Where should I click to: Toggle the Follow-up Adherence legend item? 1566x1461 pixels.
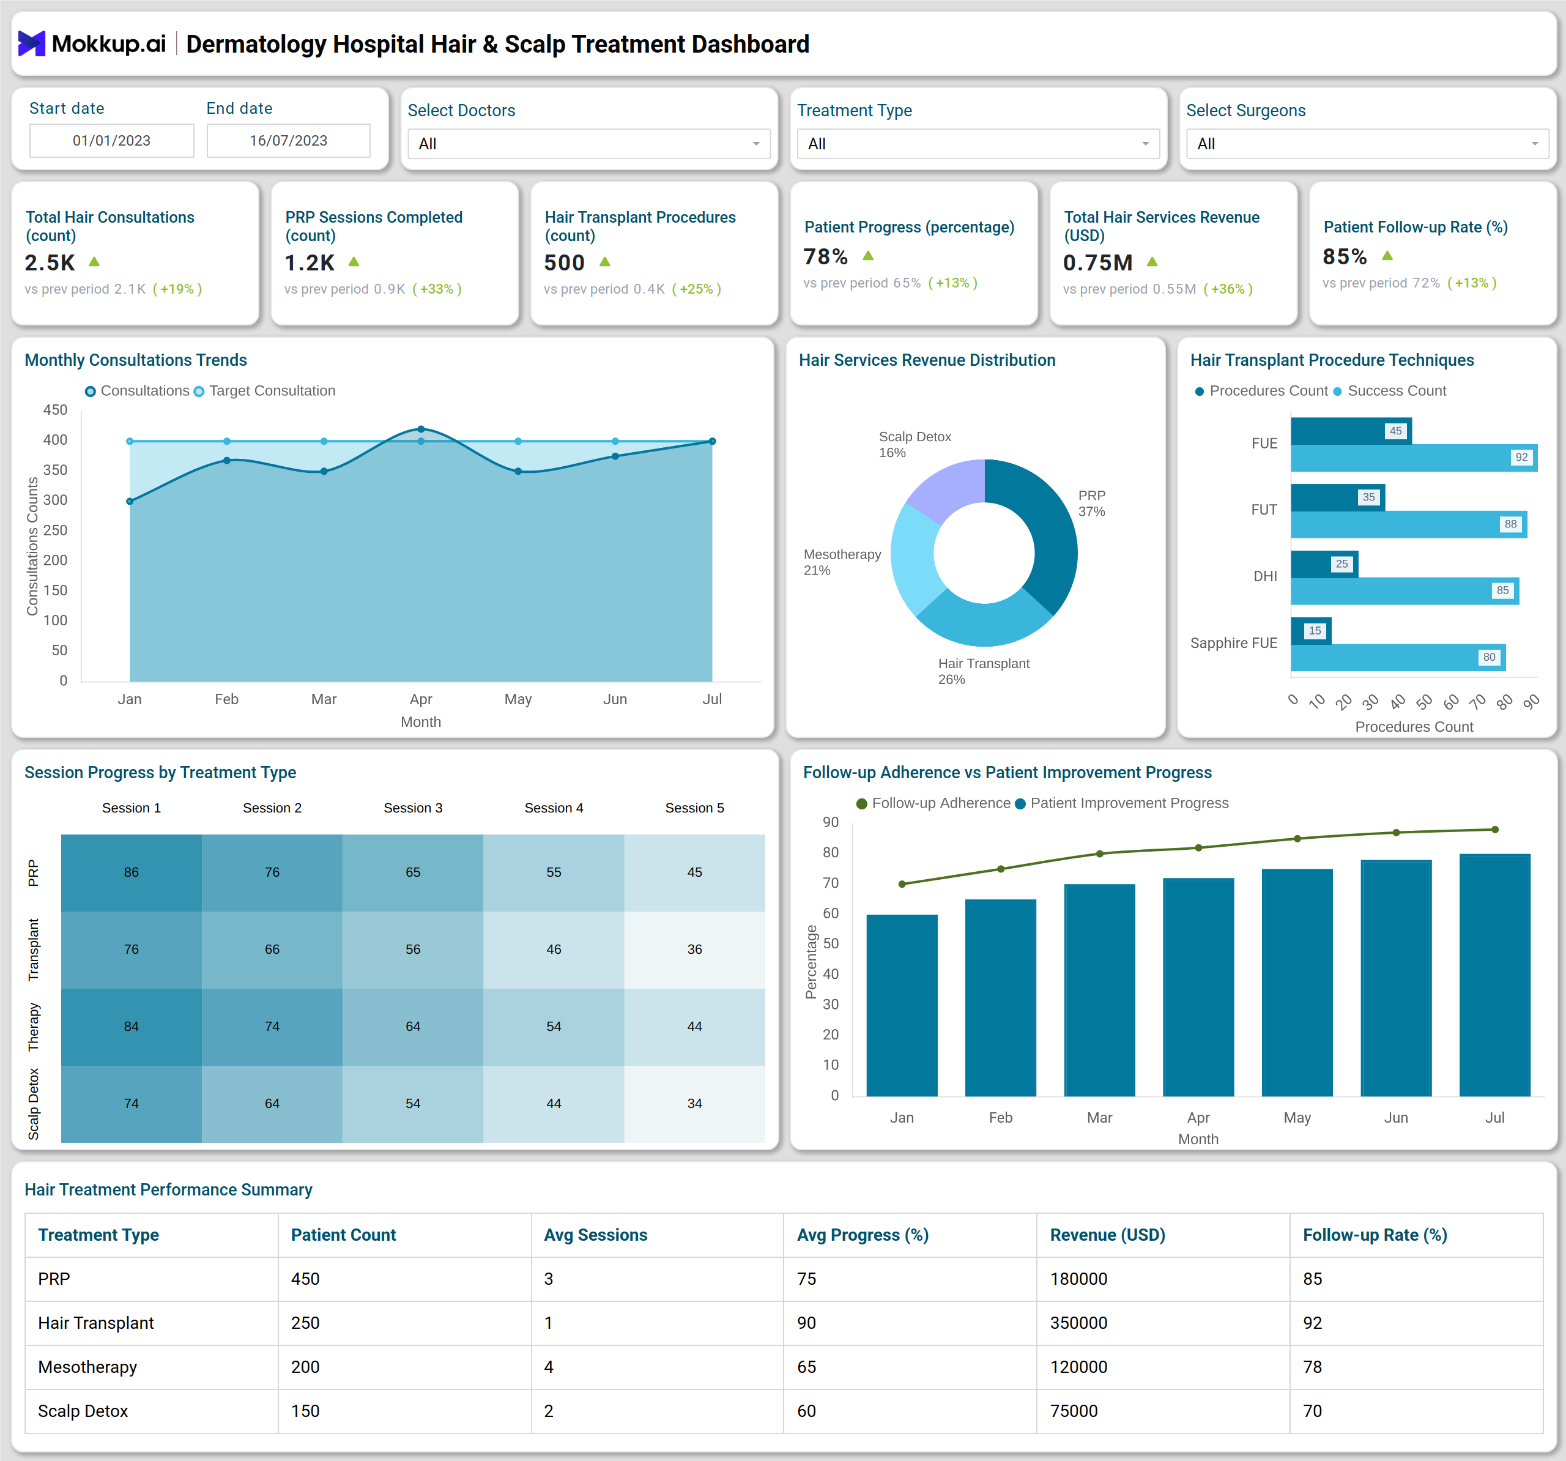pyautogui.click(x=933, y=803)
